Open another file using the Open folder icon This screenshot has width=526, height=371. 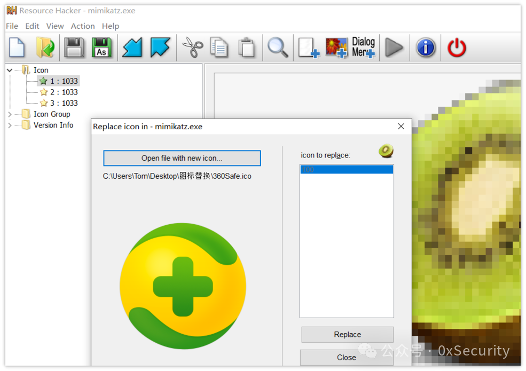tap(45, 48)
